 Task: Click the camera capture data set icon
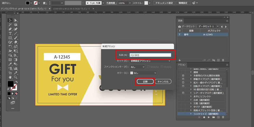180,26
